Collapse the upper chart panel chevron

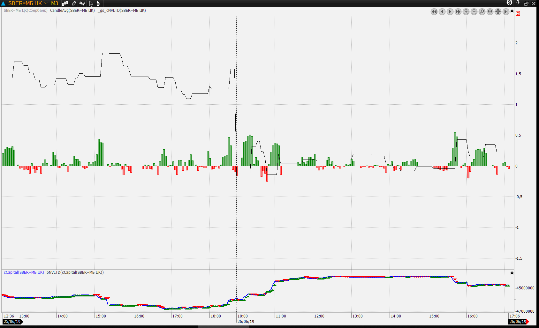[512, 11]
